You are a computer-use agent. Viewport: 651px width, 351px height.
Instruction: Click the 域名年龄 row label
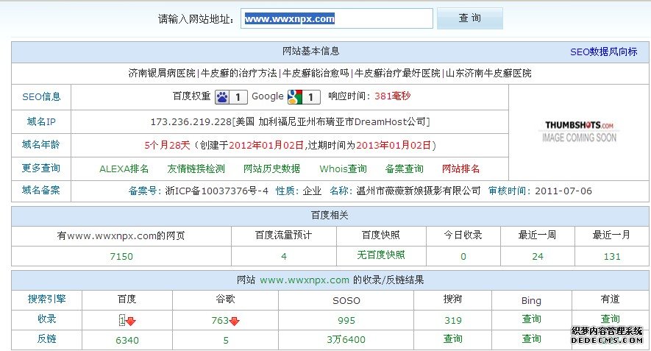(41, 144)
